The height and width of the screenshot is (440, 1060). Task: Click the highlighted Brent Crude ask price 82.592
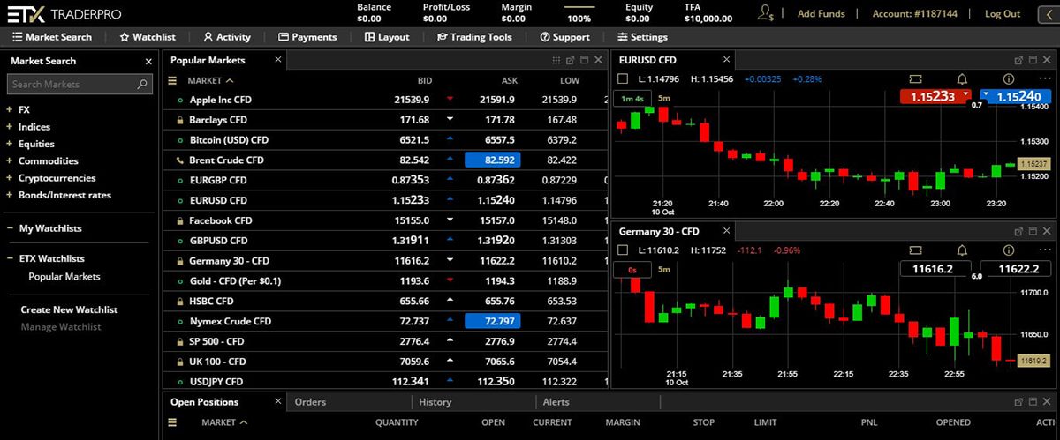tap(492, 160)
